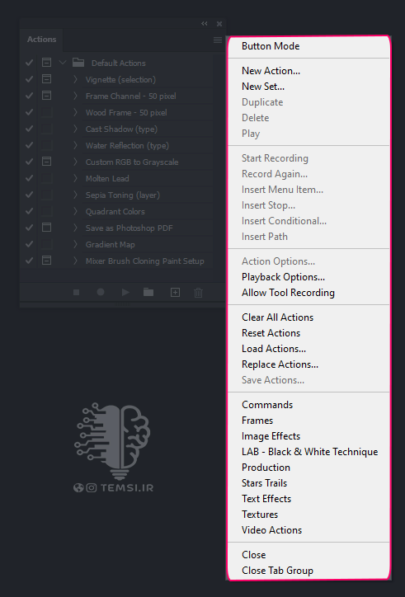Choose Replace Actions... menu item
This screenshot has height=597, width=405.
coord(280,364)
